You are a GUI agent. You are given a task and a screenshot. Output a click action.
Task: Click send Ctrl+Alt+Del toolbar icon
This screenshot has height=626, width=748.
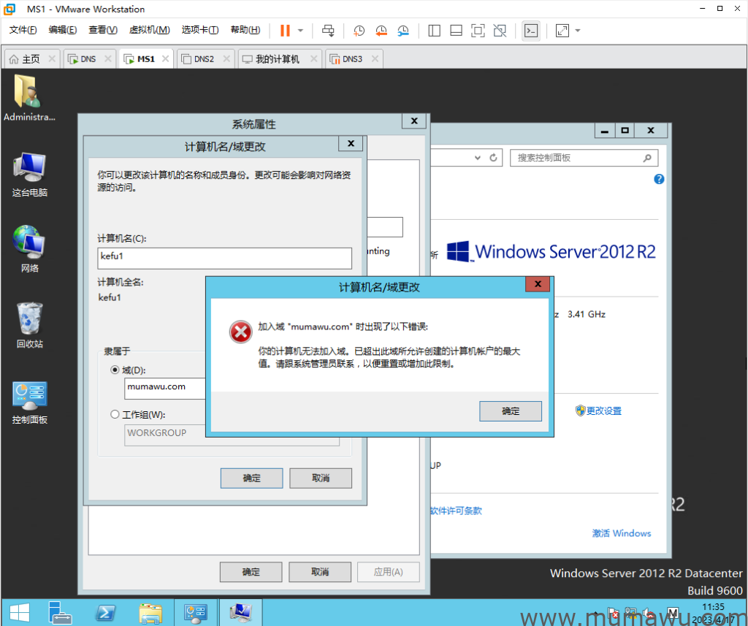(328, 31)
